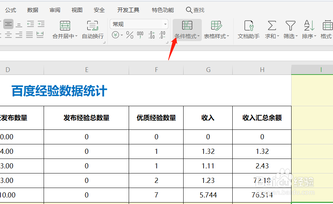Apply currency yen format icon

[x=115, y=35]
